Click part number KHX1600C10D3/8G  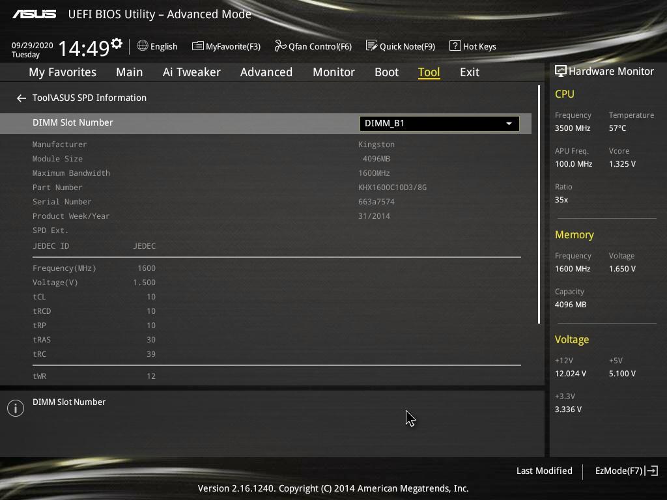392,187
